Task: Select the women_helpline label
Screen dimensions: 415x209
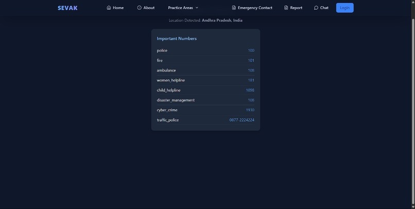Action: [x=171, y=80]
